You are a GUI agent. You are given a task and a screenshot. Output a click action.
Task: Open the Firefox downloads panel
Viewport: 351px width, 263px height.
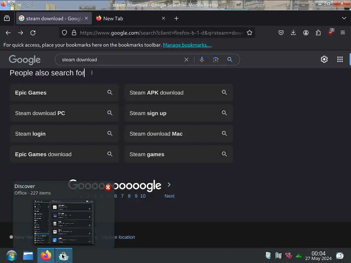coord(293,33)
